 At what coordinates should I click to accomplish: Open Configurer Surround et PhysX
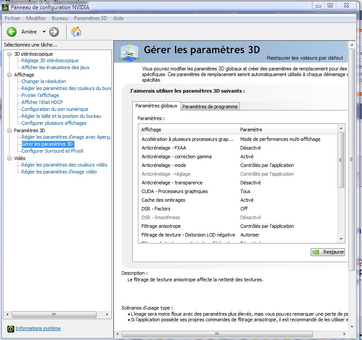(53, 151)
